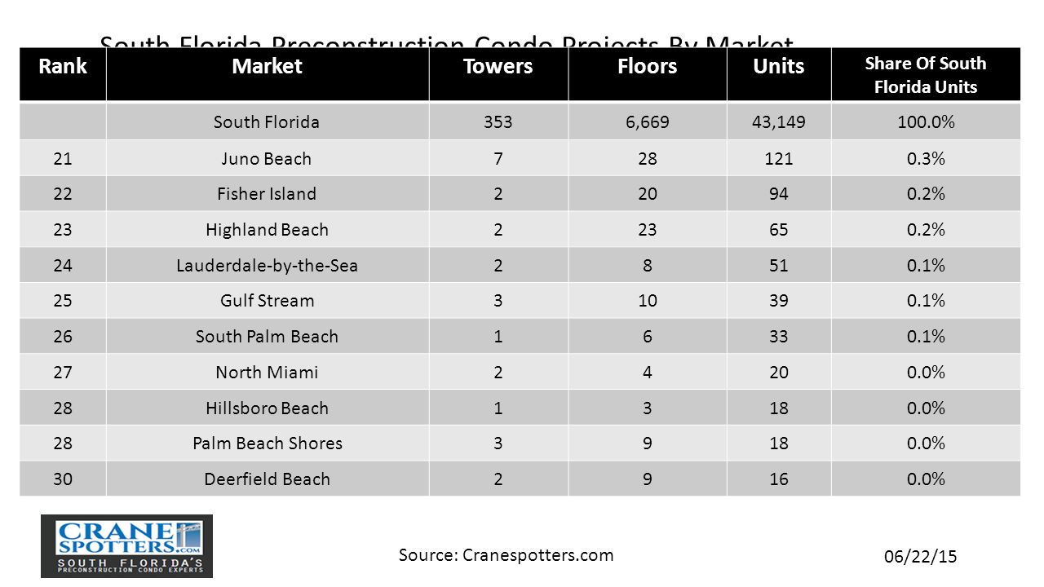Click the Source: Cranespotters.com text
This screenshot has width=1044, height=587.
click(506, 555)
